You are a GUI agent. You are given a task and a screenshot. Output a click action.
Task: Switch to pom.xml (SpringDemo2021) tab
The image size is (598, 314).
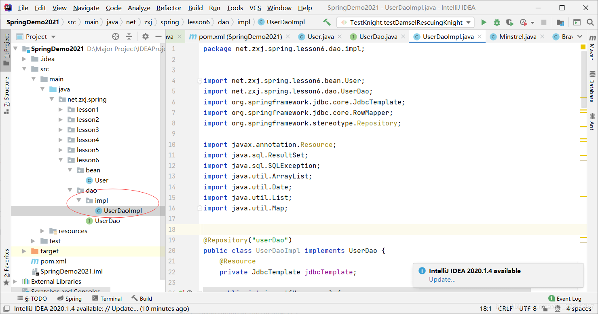click(241, 36)
